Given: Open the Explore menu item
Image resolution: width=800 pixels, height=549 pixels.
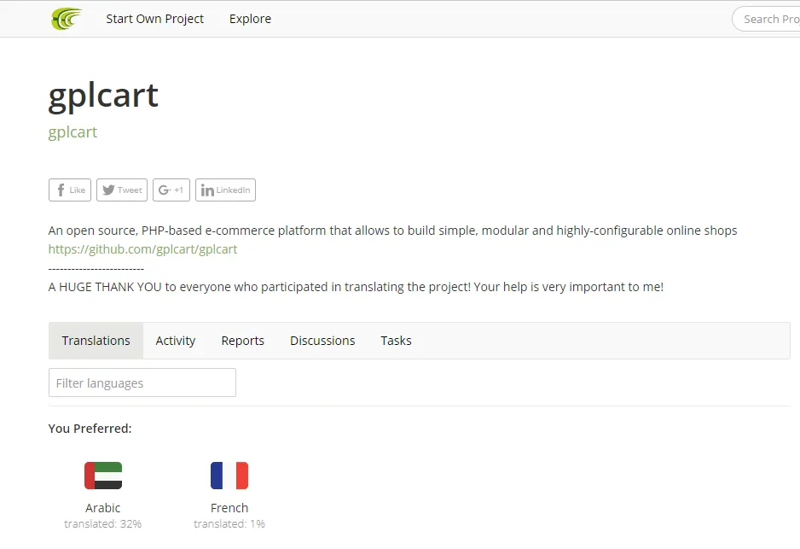Looking at the screenshot, I should coord(250,19).
